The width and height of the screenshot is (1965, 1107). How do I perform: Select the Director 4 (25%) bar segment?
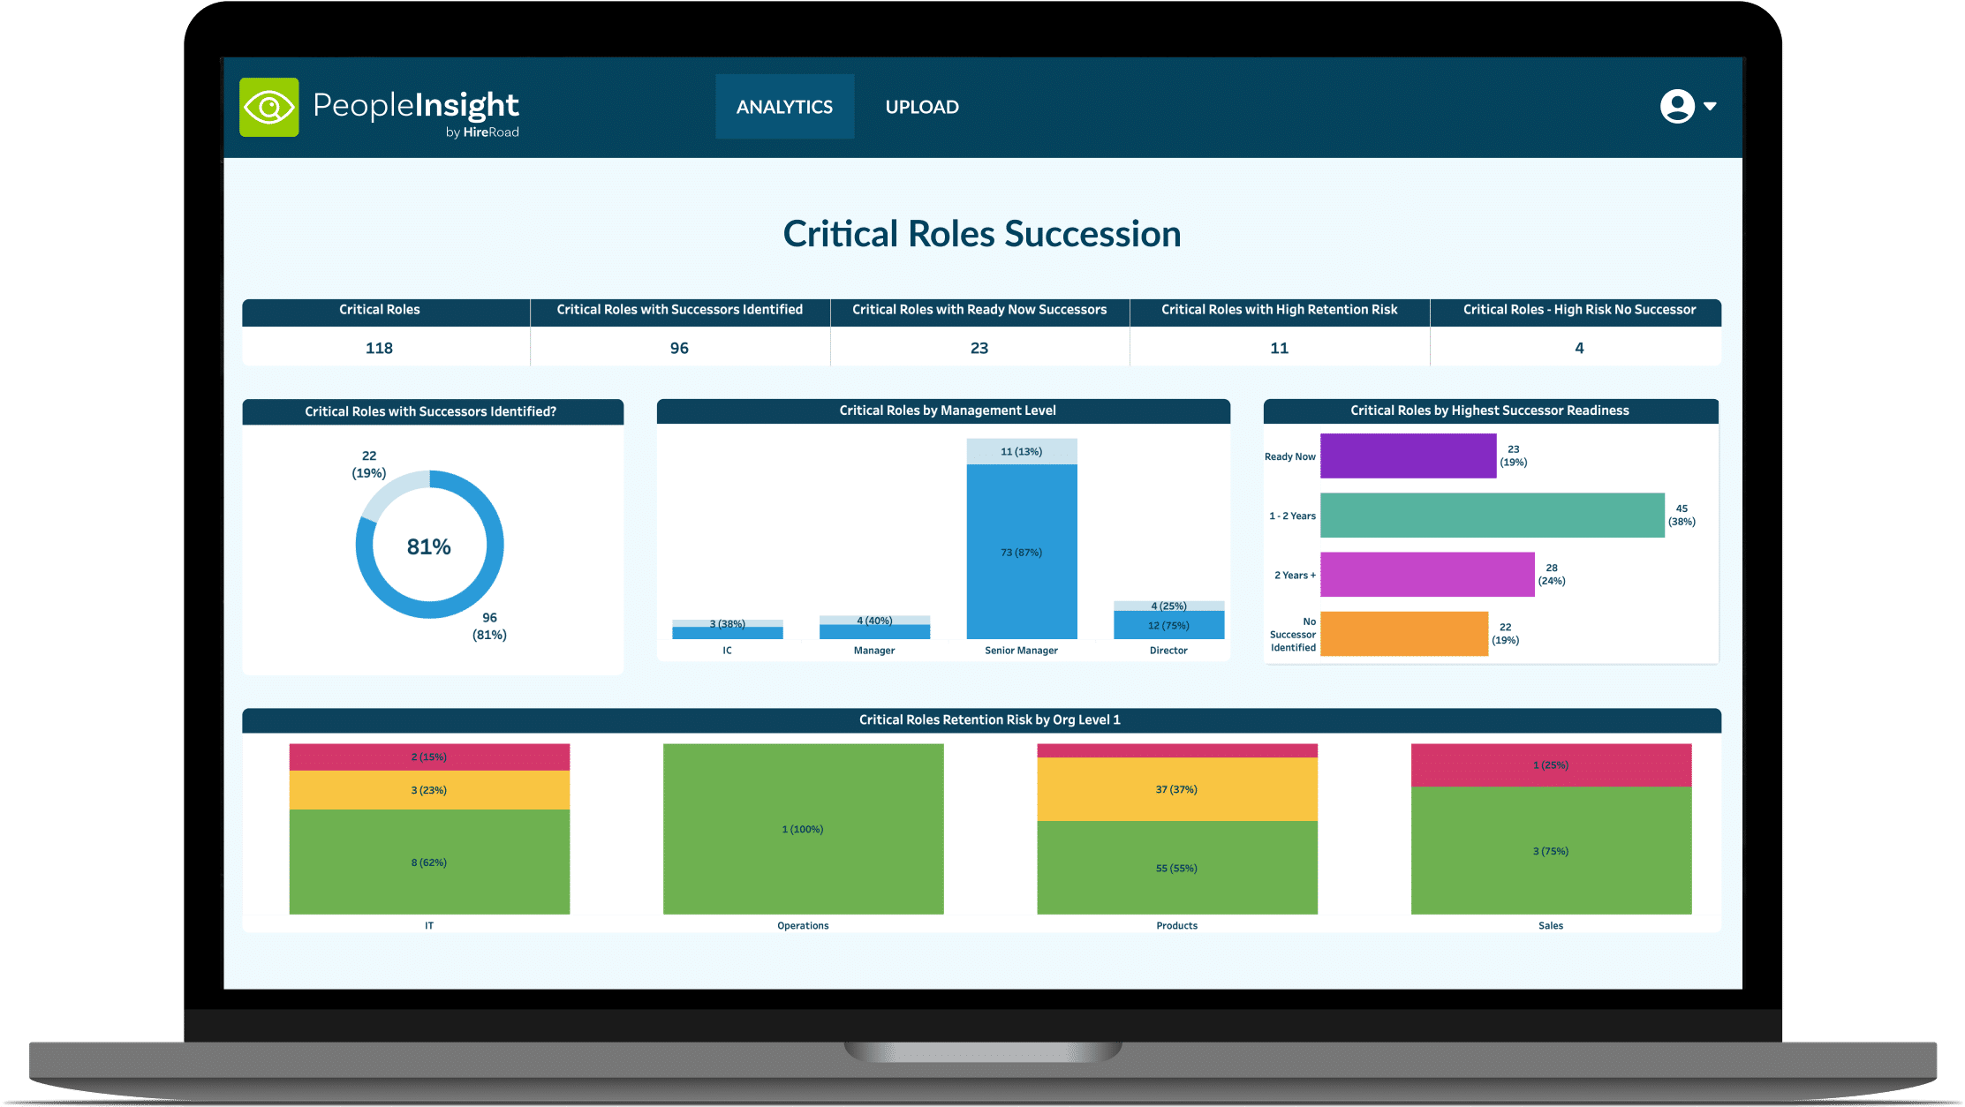tap(1168, 606)
